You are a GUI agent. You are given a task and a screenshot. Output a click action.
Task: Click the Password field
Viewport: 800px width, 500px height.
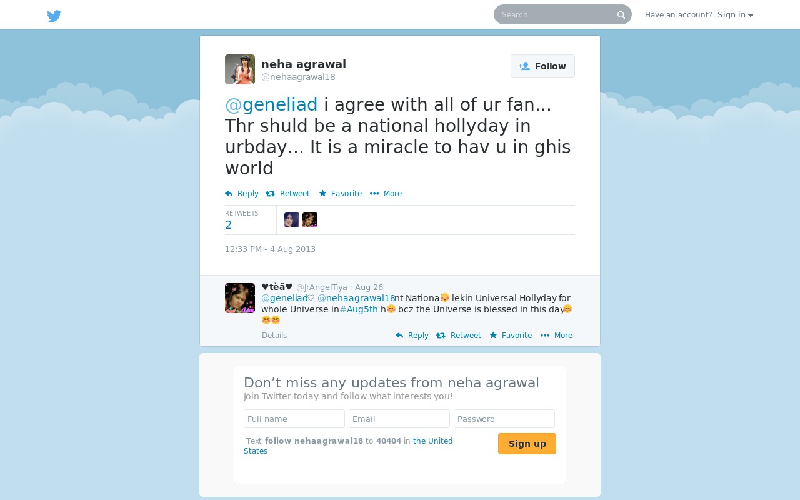coord(504,419)
